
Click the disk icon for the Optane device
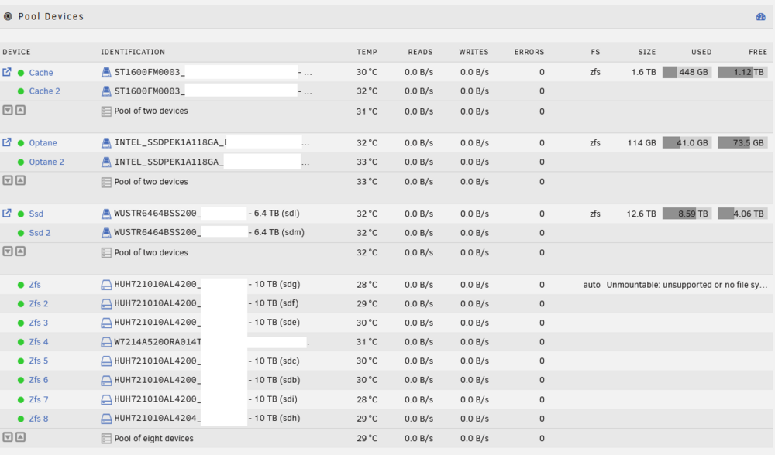click(106, 142)
